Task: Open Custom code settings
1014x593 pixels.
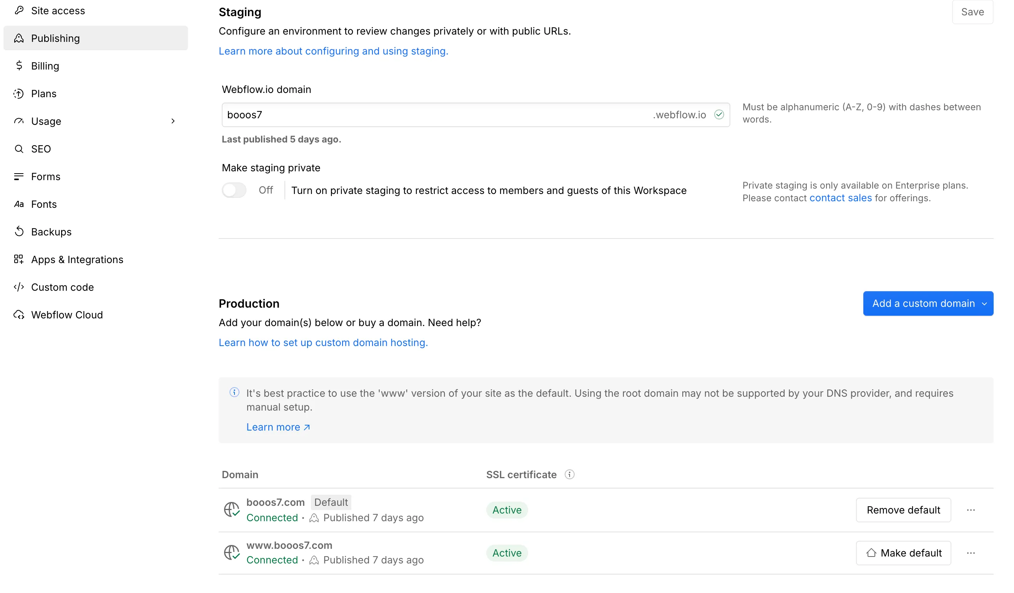Action: coord(96,287)
